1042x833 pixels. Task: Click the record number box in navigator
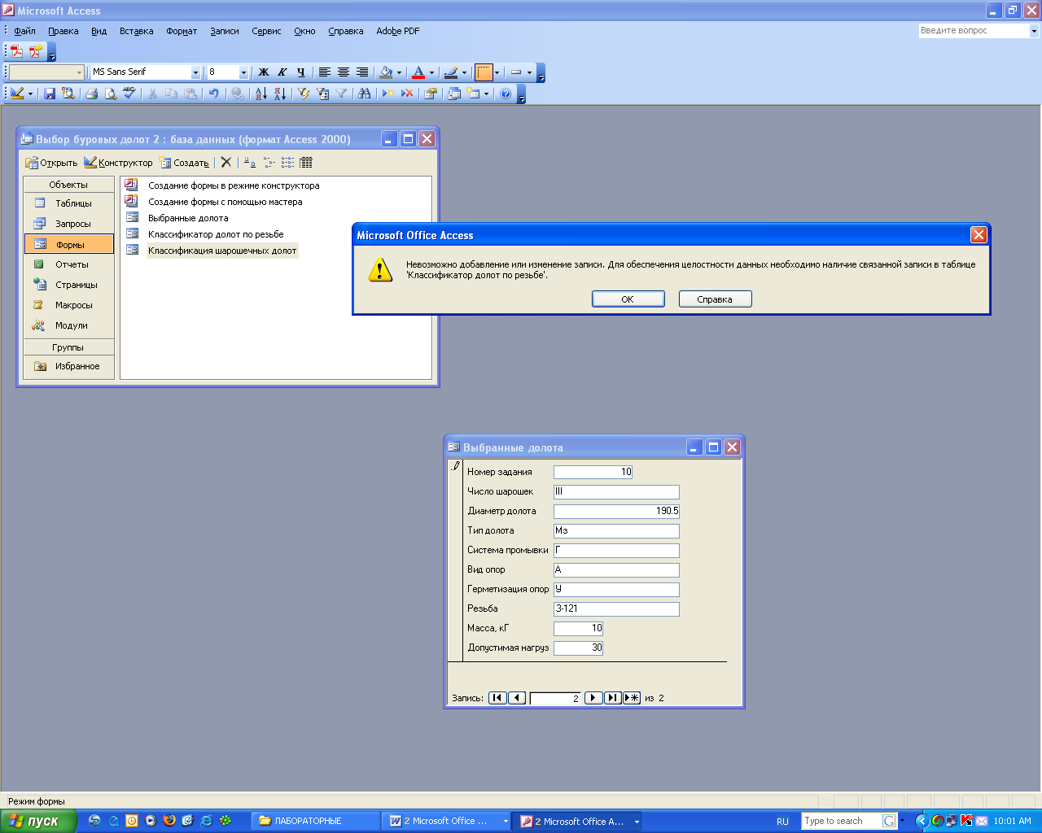[x=555, y=698]
